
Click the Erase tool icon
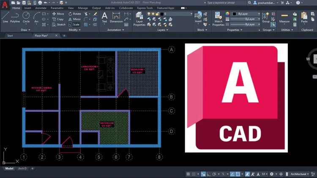pos(95,14)
